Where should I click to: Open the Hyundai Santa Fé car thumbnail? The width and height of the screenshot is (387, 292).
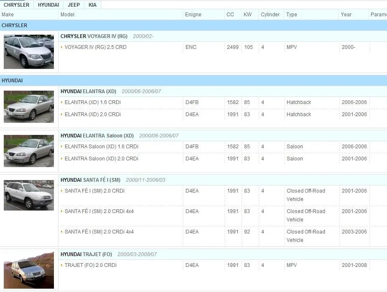tap(29, 195)
